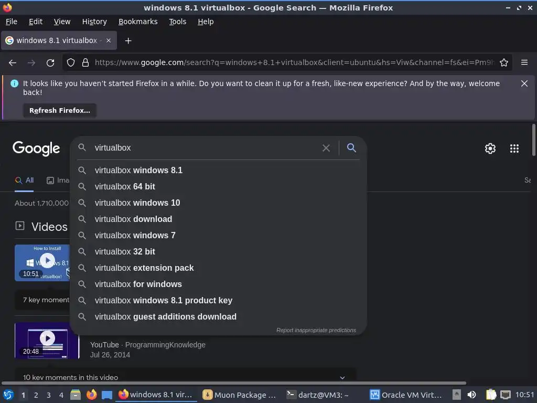The width and height of the screenshot is (537, 403).
Task: Choose suggestion virtualbox extension pack
Action: [218, 268]
